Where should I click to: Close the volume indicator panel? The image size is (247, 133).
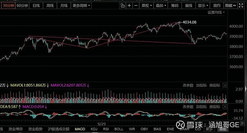point(225,85)
